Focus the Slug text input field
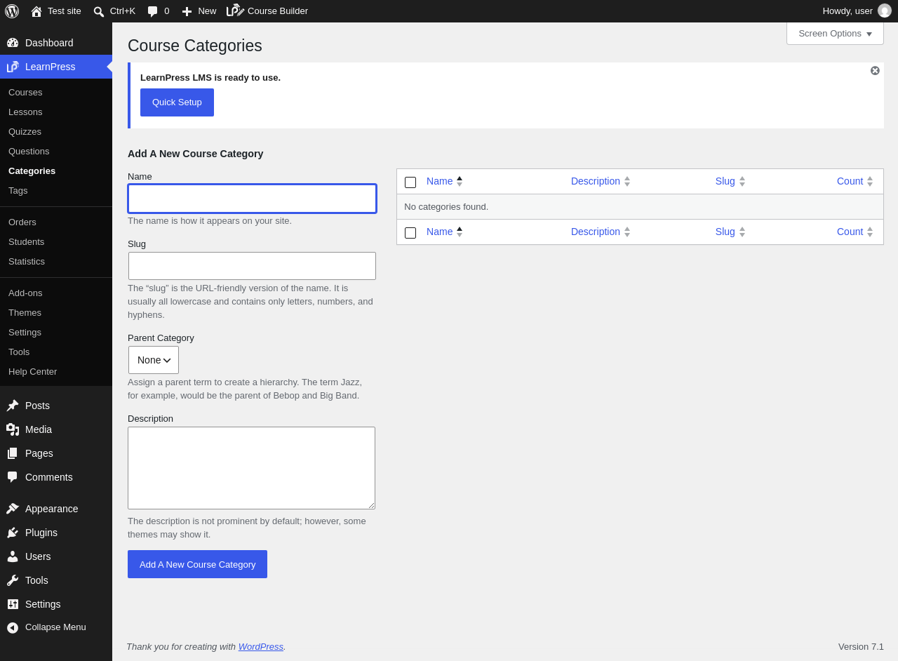 click(x=252, y=266)
